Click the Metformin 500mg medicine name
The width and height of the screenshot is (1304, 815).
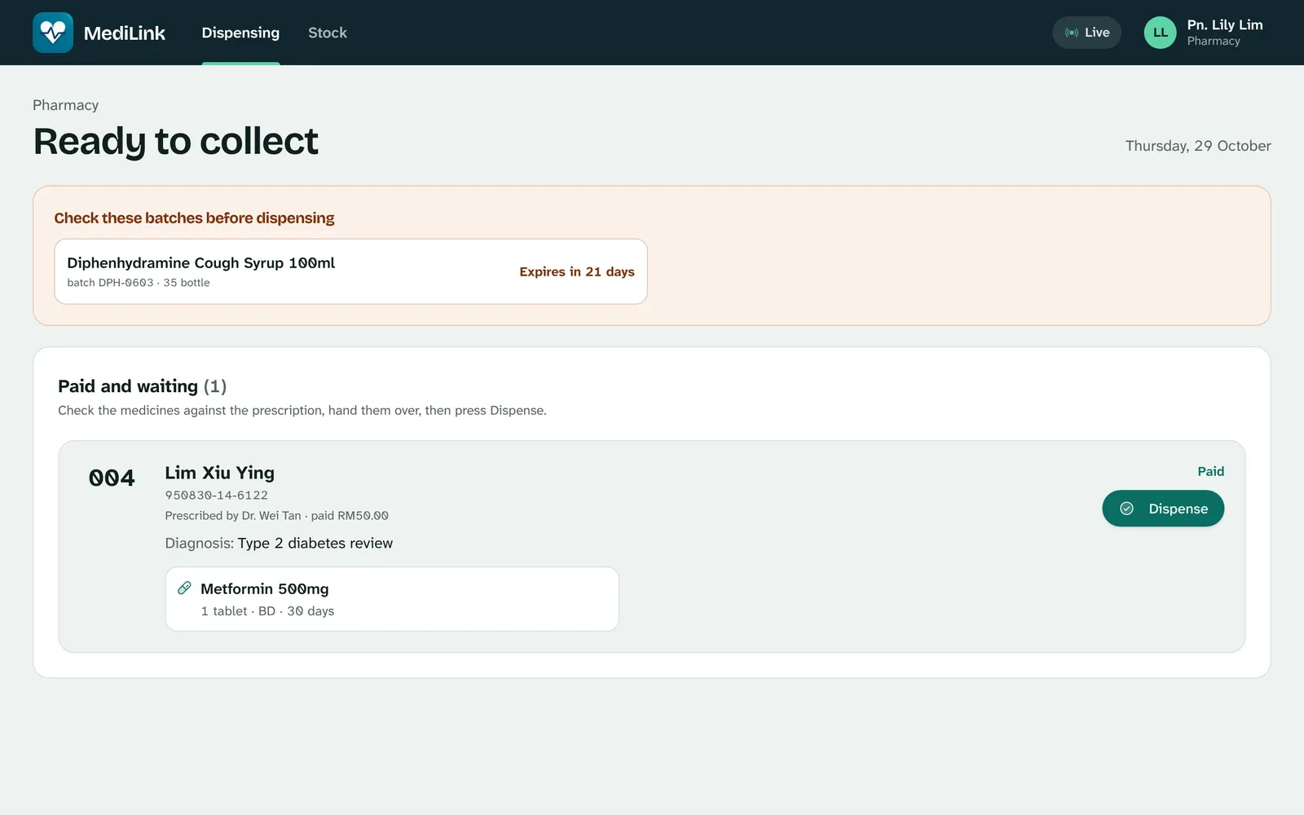[265, 588]
